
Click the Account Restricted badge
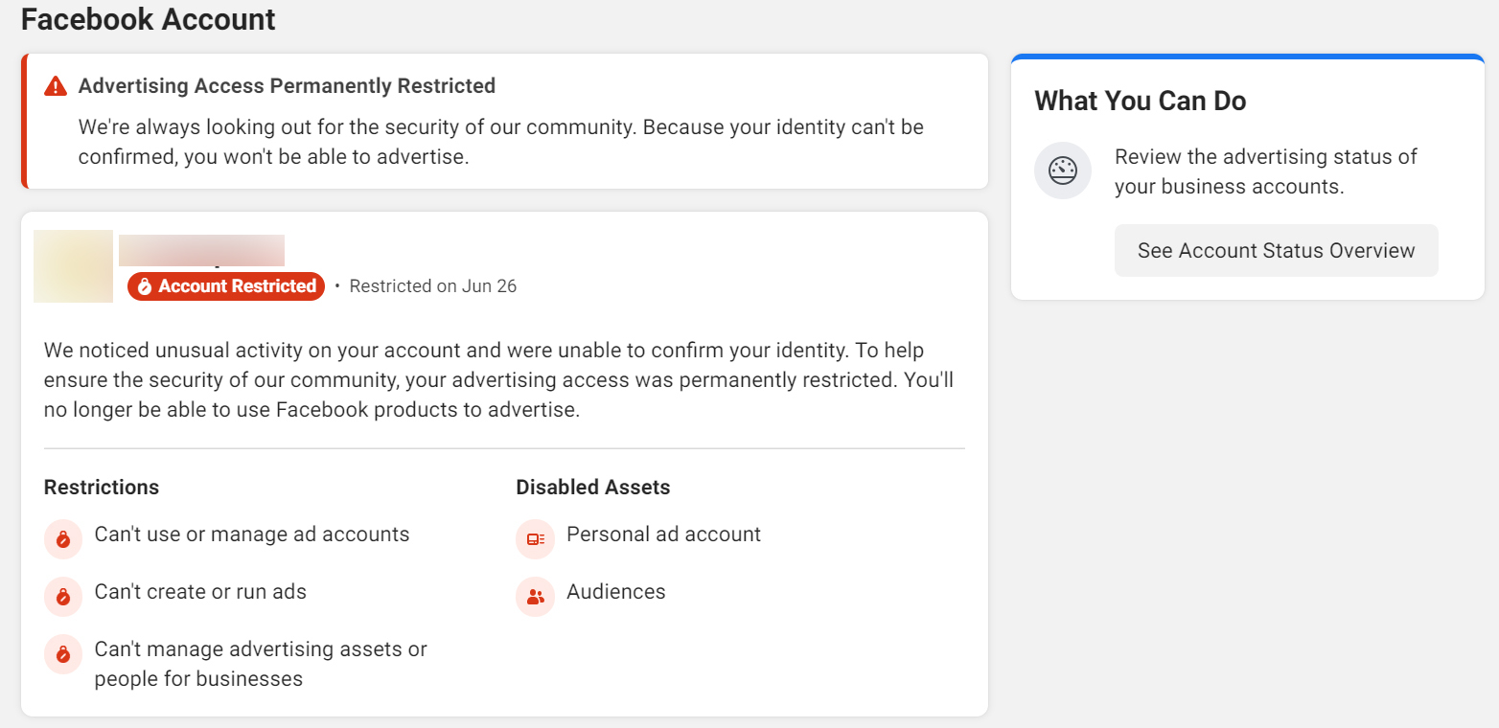pos(226,286)
